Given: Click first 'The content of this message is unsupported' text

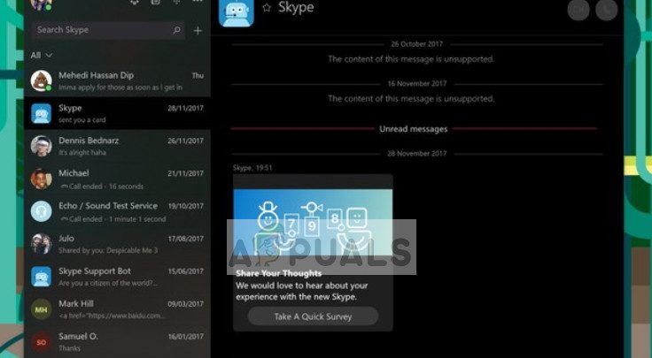Looking at the screenshot, I should [411, 59].
